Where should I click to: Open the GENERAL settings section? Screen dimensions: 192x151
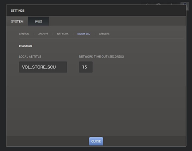[x=24, y=34]
